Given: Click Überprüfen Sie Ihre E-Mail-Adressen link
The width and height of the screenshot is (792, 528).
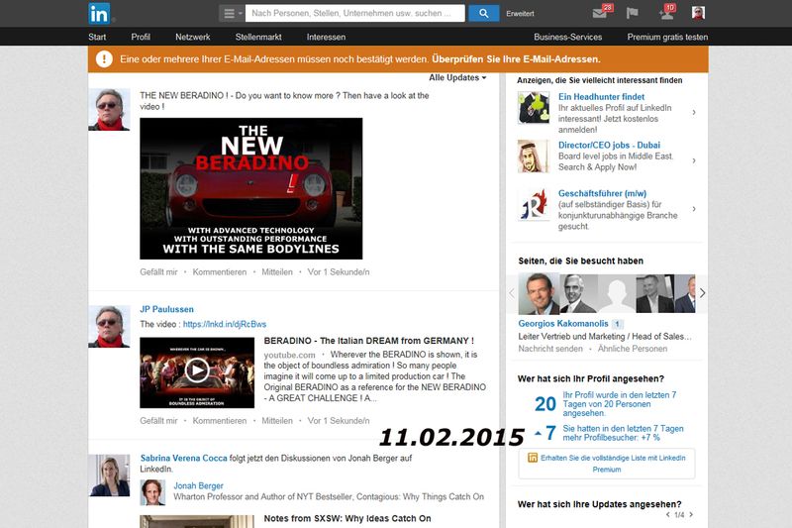Looking at the screenshot, I should tap(516, 59).
